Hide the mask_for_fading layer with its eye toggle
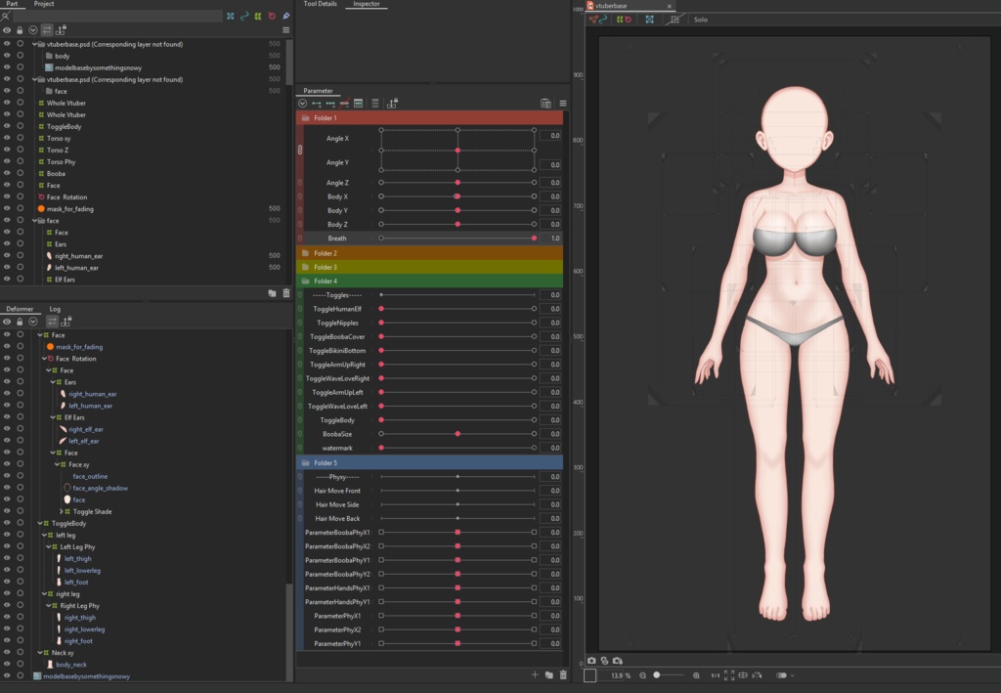1001x693 pixels. (x=8, y=208)
